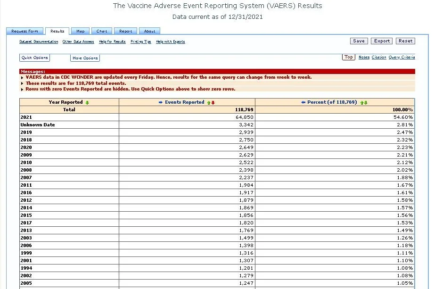The height and width of the screenshot is (289, 434).
Task: Click the 100.00% total percent cell
Action: (402, 110)
